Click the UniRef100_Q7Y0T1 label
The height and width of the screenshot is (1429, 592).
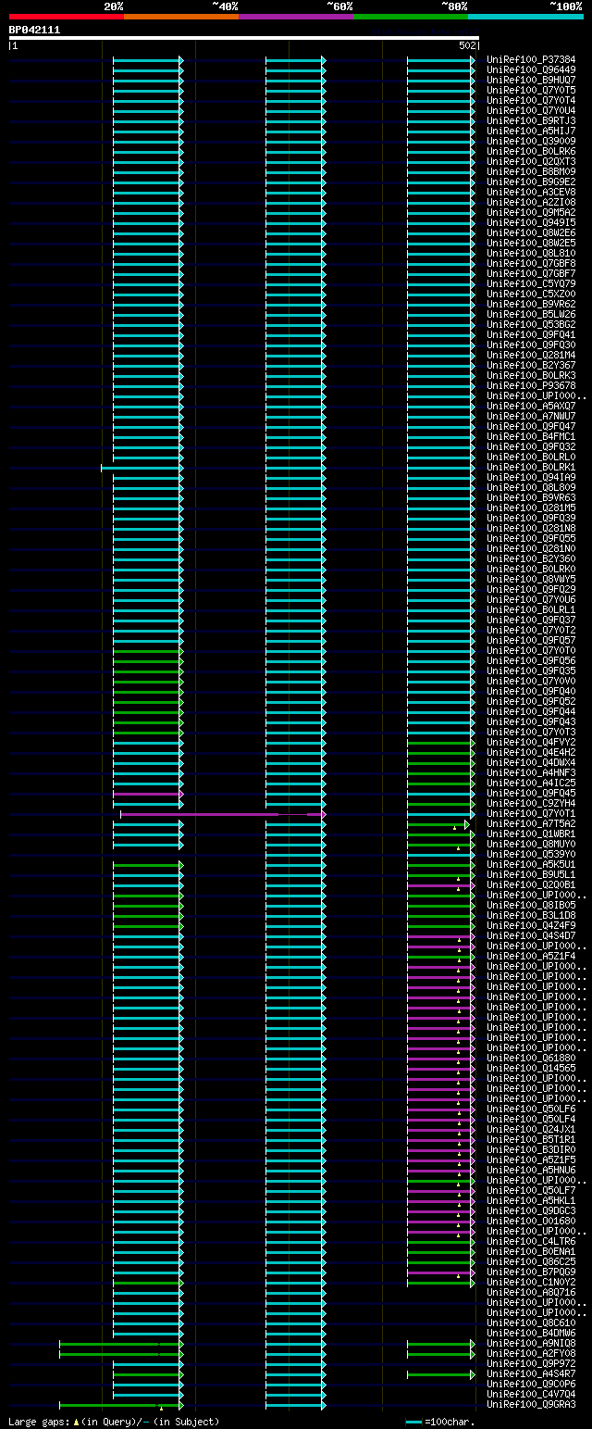click(531, 813)
